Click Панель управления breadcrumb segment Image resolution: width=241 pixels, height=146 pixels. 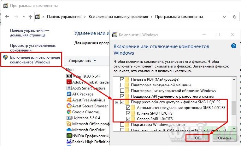(64, 17)
